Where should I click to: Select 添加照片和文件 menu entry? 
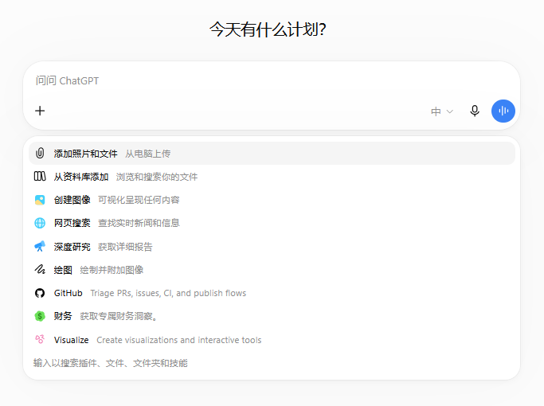(x=272, y=154)
